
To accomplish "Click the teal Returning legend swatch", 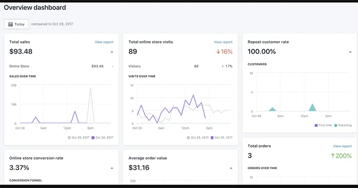I will (x=335, y=125).
